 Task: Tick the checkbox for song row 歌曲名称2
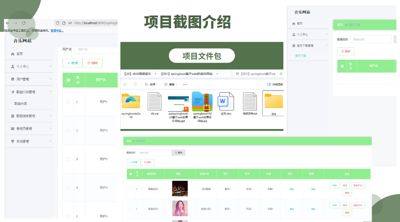(x=131, y=209)
